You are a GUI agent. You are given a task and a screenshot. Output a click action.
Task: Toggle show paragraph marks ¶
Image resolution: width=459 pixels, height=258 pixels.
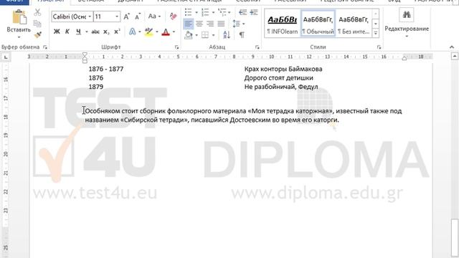click(x=242, y=35)
